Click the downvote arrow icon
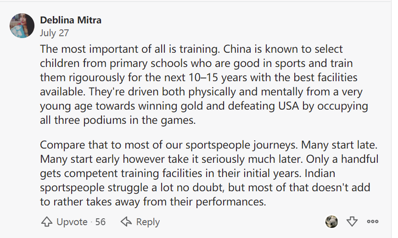Viewport: 398px width, 238px height. (x=352, y=222)
